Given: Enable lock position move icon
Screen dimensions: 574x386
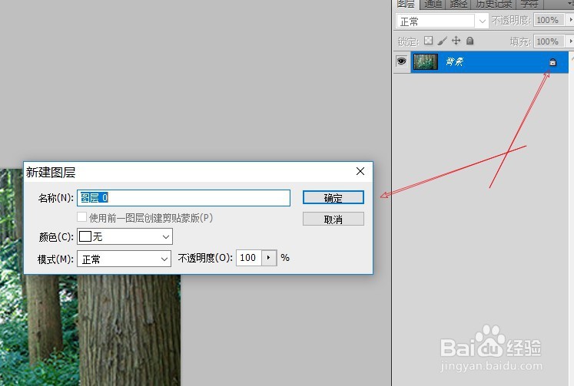Looking at the screenshot, I should tap(456, 41).
